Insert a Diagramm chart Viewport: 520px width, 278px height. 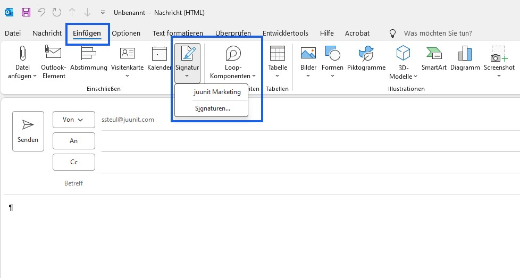(x=465, y=59)
